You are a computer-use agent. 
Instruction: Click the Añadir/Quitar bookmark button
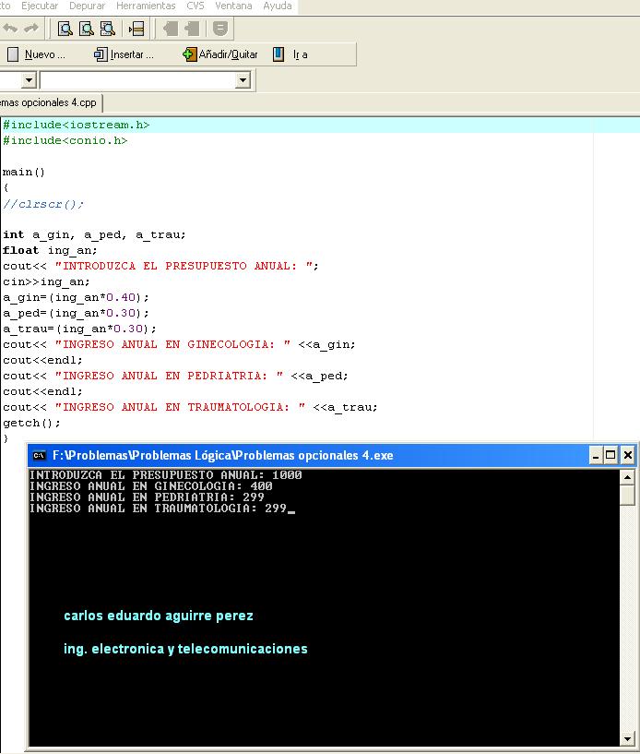[x=220, y=54]
